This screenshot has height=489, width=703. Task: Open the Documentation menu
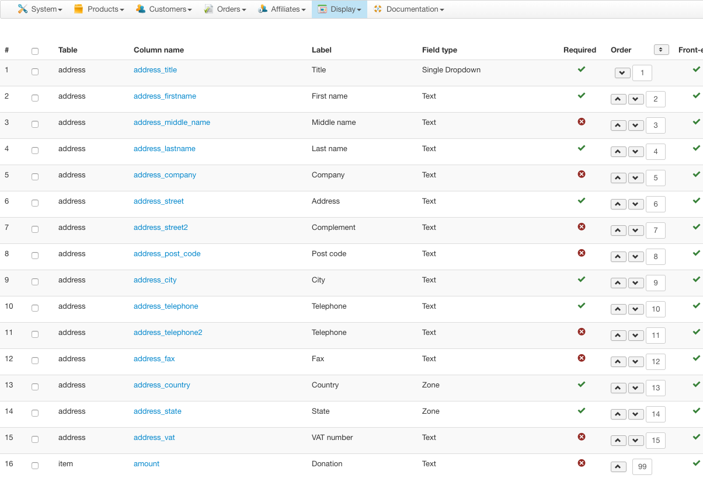click(409, 9)
